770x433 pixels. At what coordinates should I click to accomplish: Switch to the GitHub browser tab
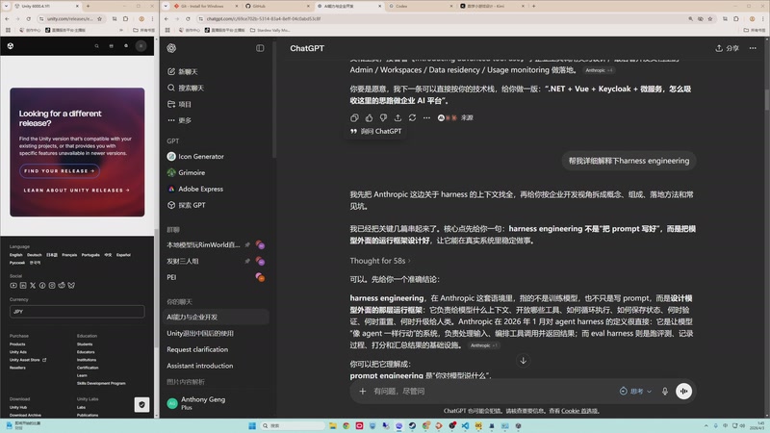click(275, 6)
